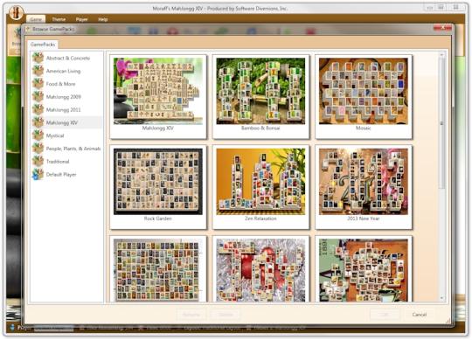The image size is (472, 340).
Task: Click the Mahjongg 2009 folder icon
Action: coord(38,97)
